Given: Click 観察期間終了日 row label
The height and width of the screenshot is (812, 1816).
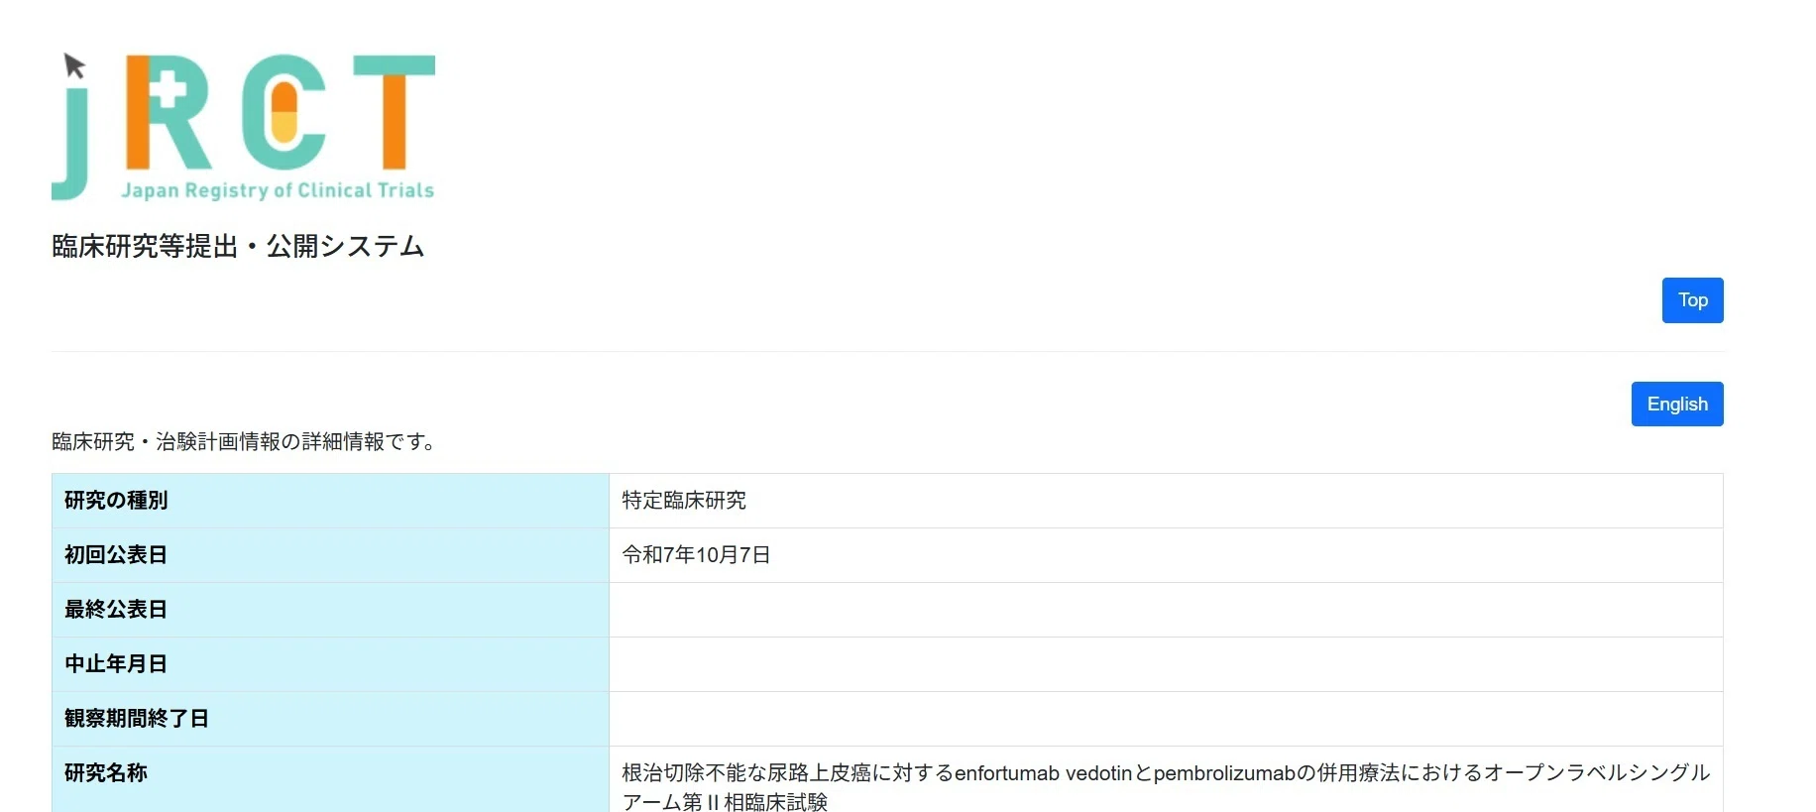Looking at the screenshot, I should [x=136, y=719].
